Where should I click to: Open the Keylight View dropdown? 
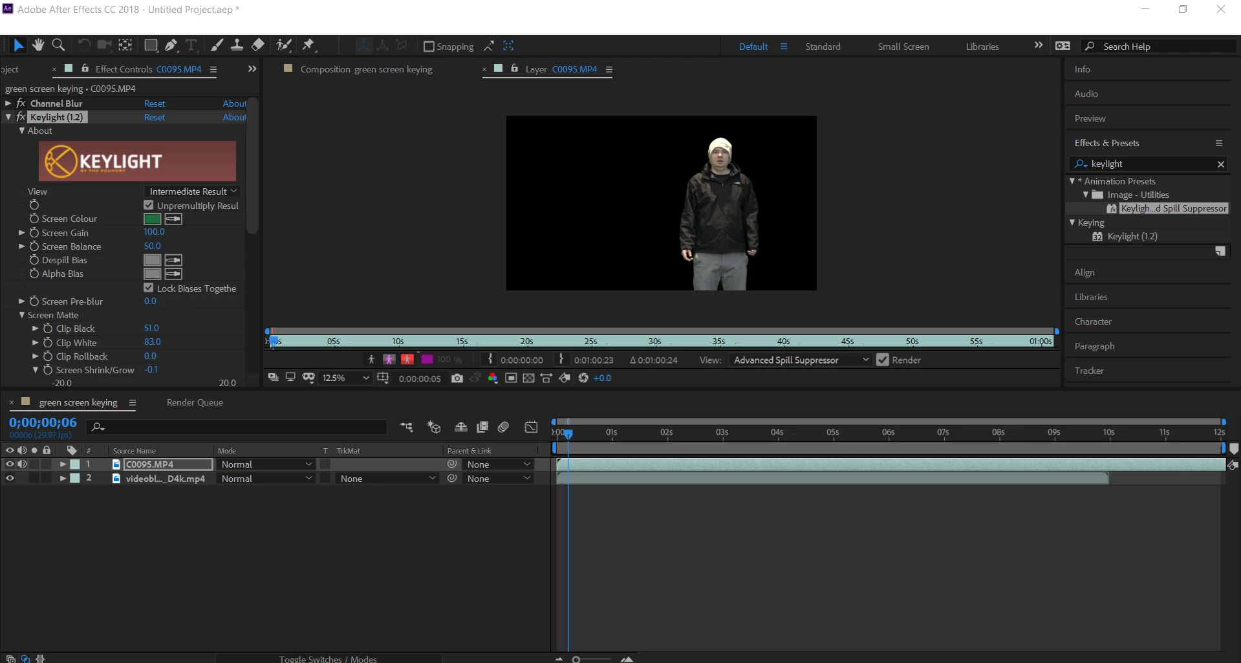[x=191, y=191]
